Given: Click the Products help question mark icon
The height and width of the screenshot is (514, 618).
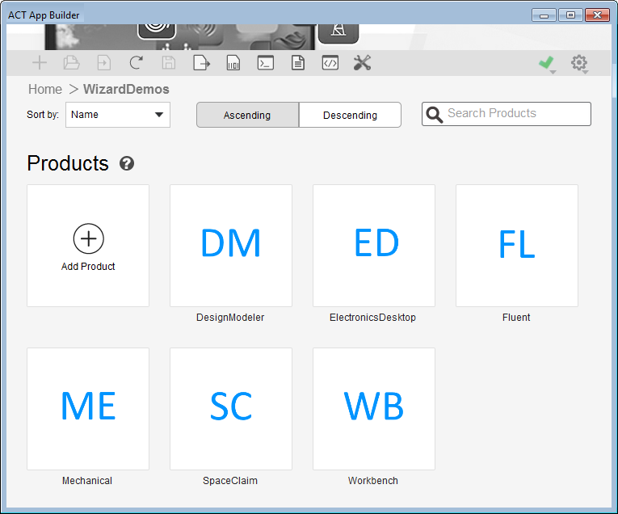Looking at the screenshot, I should point(127,163).
